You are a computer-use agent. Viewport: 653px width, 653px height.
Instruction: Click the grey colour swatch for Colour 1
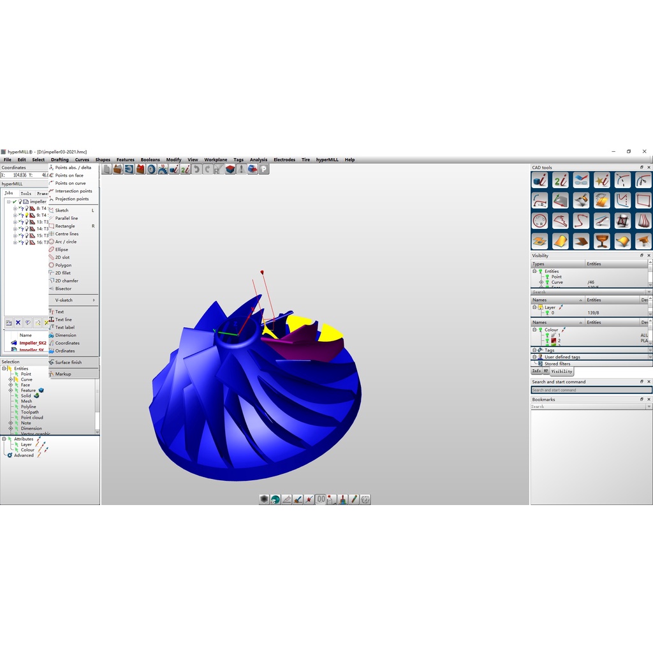click(x=554, y=335)
